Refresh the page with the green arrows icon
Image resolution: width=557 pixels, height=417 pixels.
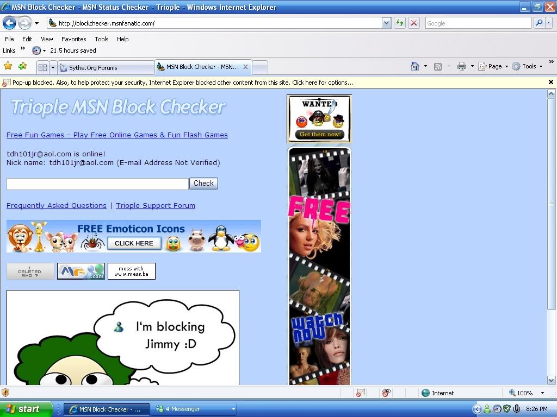pyautogui.click(x=400, y=23)
